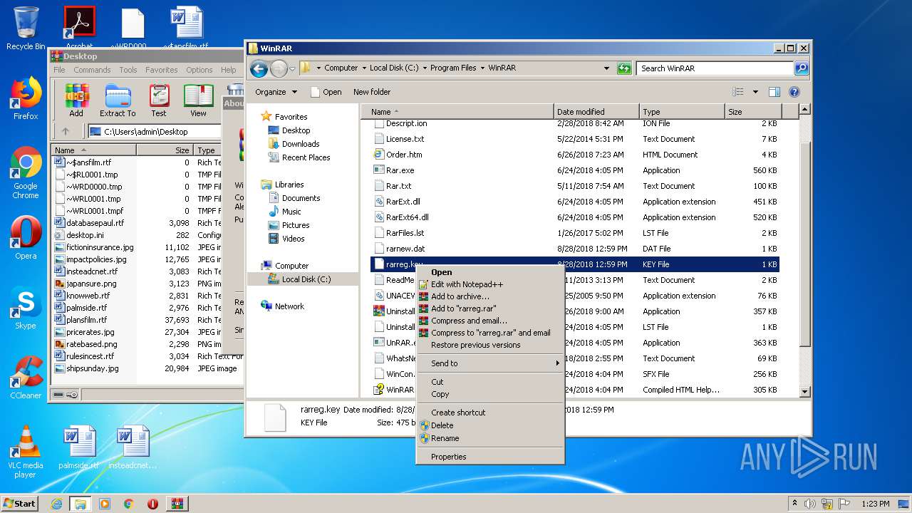Screen dimensions: 912x513
Task: Click the Extract To toolbar icon
Action: [118, 100]
